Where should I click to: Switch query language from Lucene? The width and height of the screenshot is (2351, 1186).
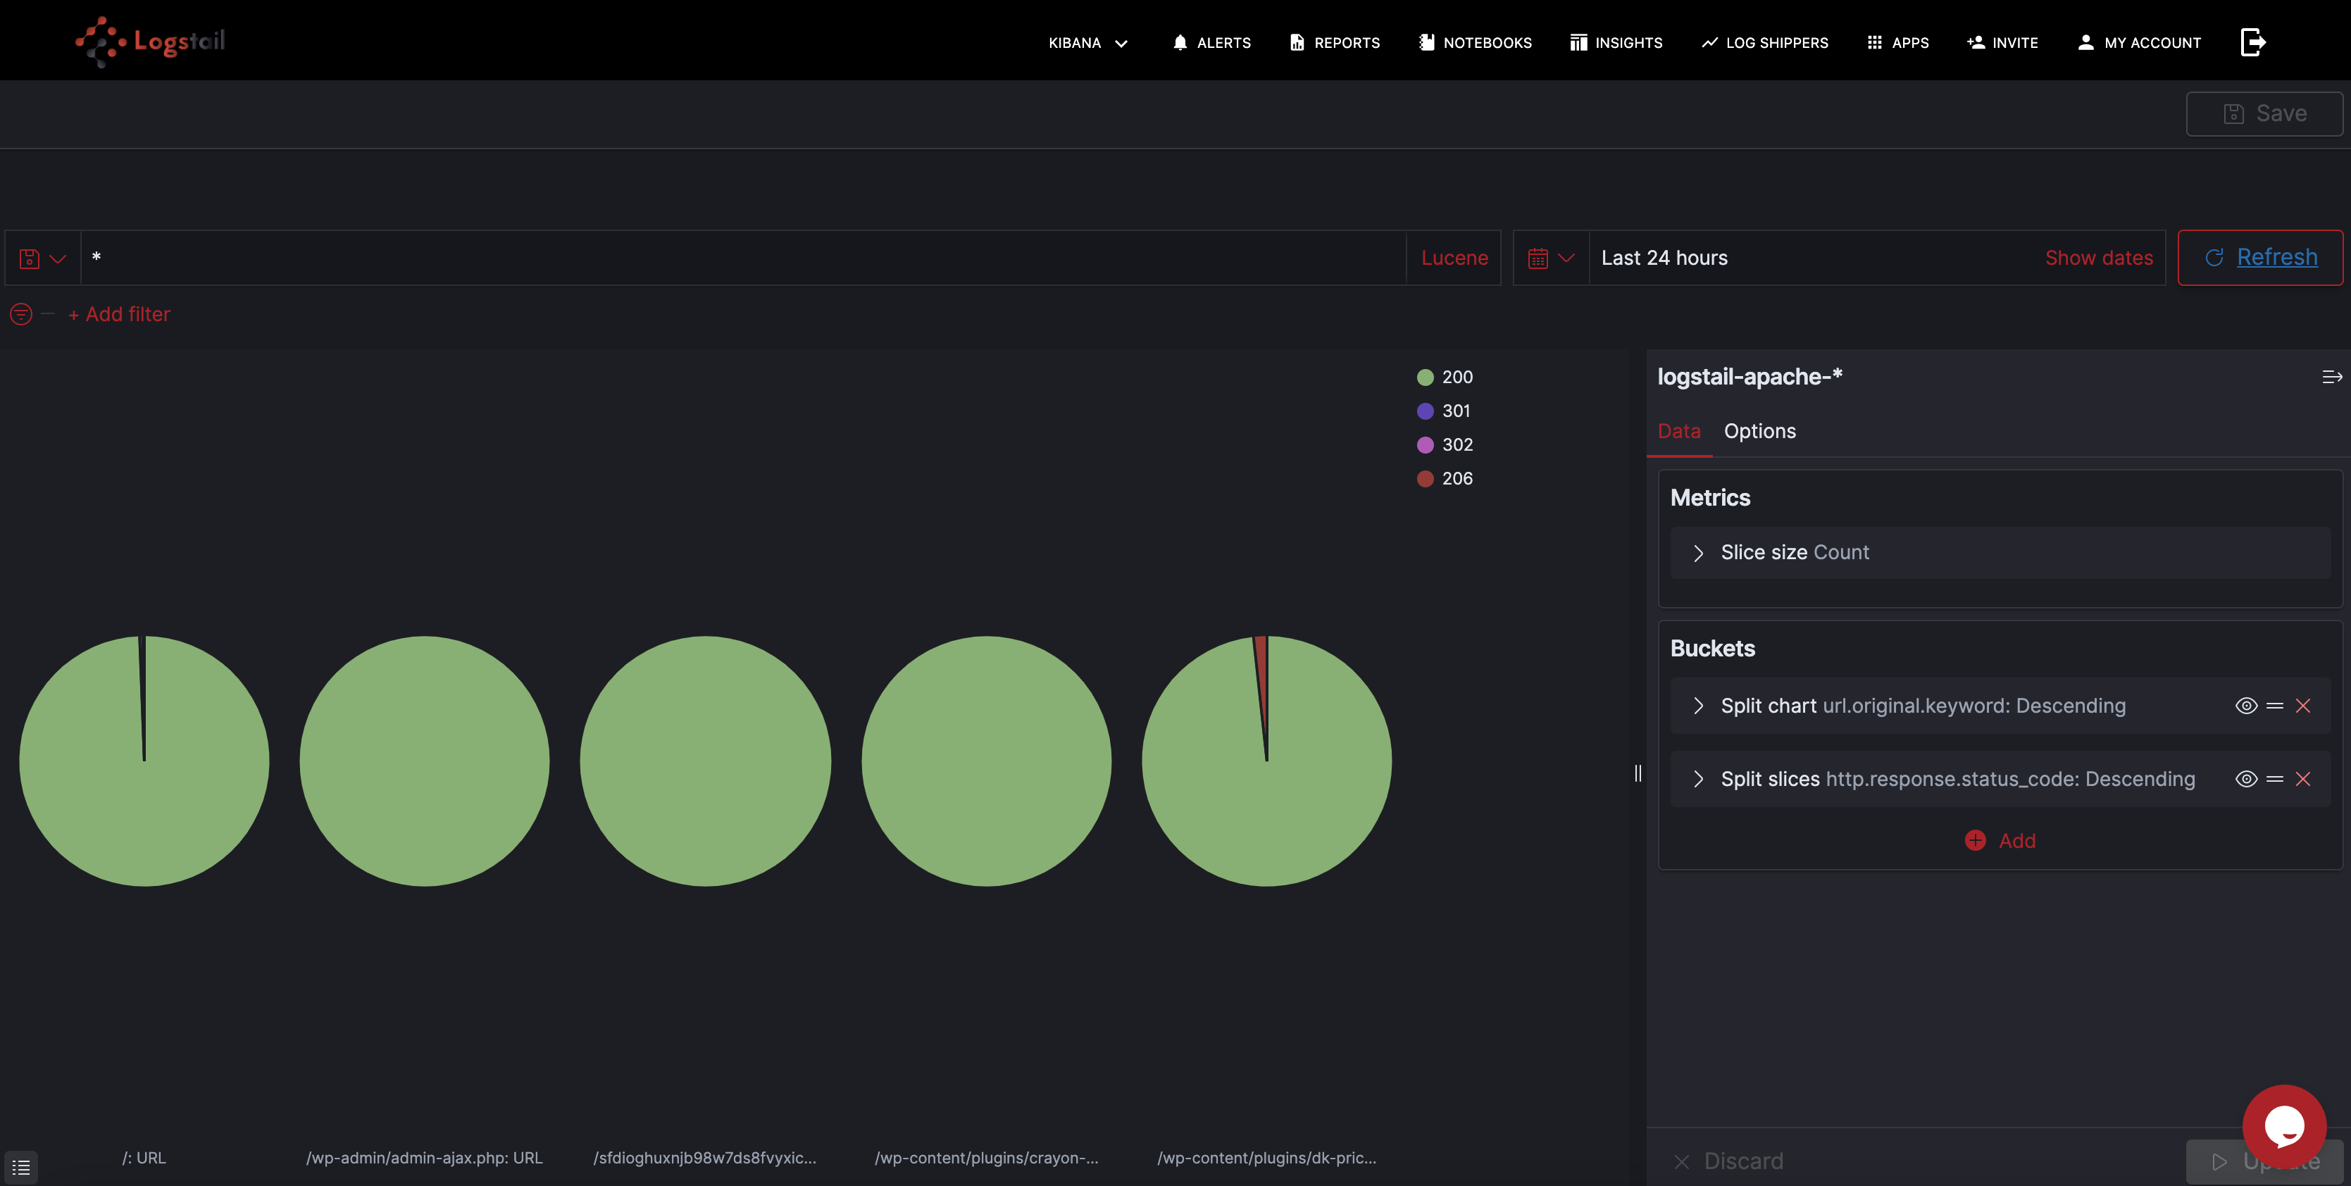coord(1454,258)
